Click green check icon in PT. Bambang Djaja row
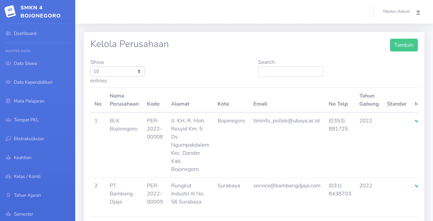The height and width of the screenshot is (221, 433). pyautogui.click(x=416, y=186)
